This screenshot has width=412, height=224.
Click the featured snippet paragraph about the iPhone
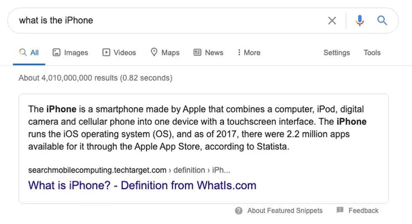[x=197, y=128]
